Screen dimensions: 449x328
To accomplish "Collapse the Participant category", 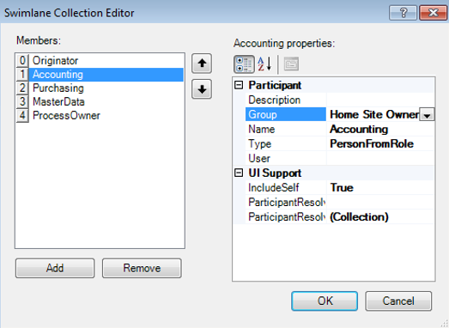I will (239, 85).
